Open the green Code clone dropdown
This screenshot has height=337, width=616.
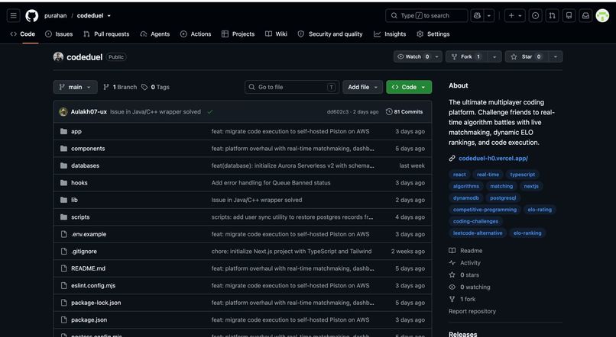[409, 87]
